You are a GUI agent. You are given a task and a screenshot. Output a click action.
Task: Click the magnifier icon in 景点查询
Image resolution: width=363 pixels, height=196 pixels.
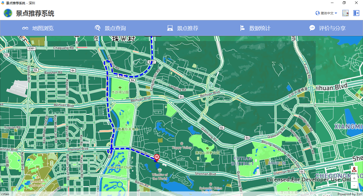(98, 28)
